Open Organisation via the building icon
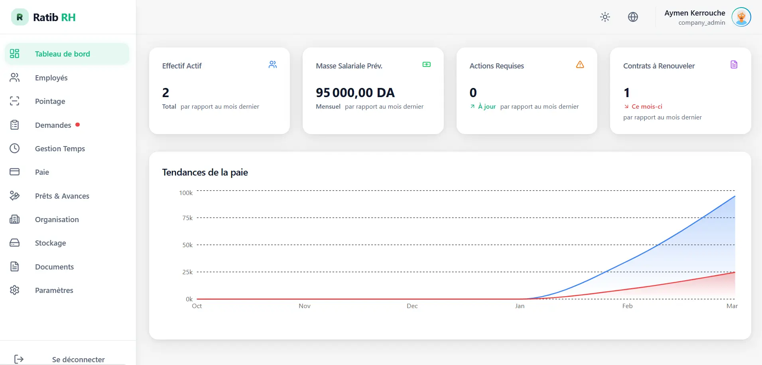The image size is (762, 365). coord(15,219)
